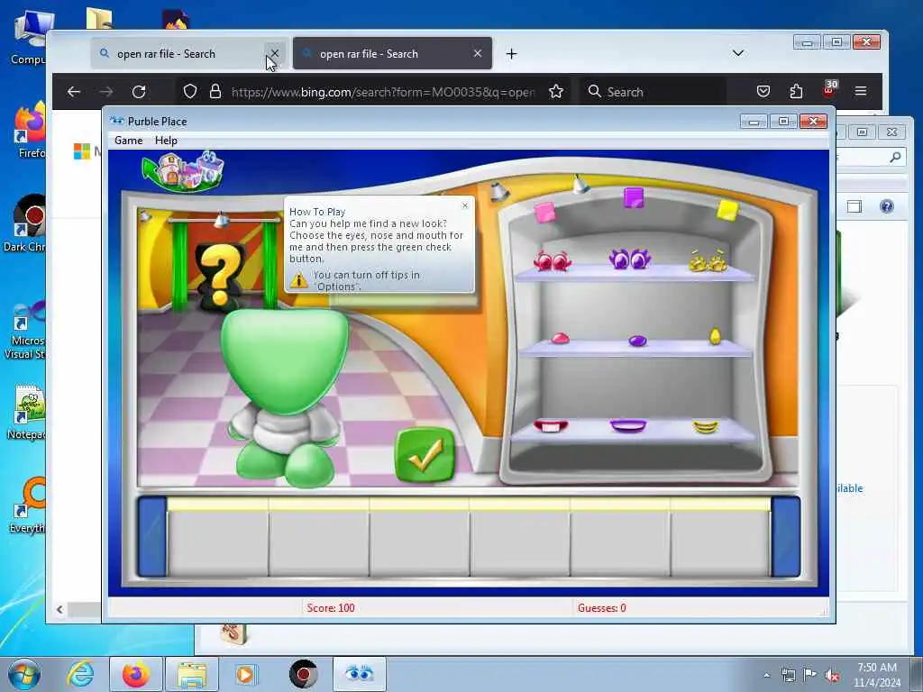Open Windows Explorer from the taskbar
Screen dimensions: 923x692
point(192,674)
